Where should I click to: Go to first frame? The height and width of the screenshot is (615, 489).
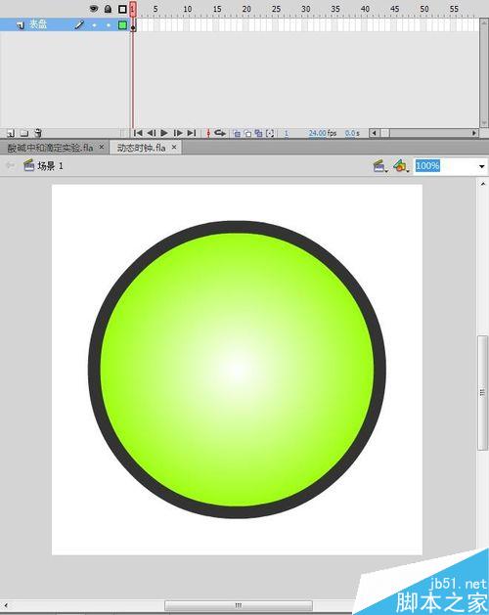point(138,133)
